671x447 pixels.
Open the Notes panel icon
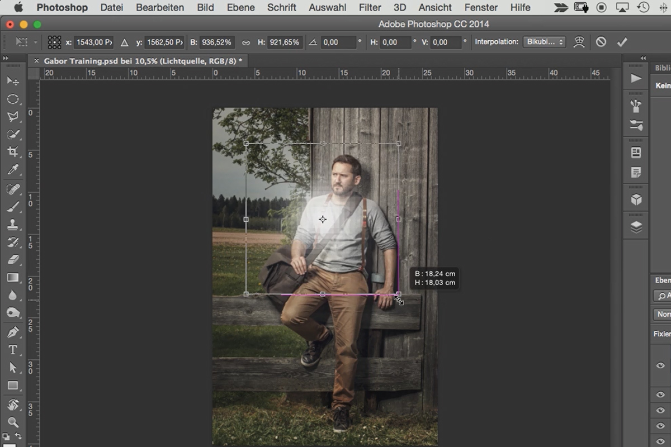[x=636, y=173]
